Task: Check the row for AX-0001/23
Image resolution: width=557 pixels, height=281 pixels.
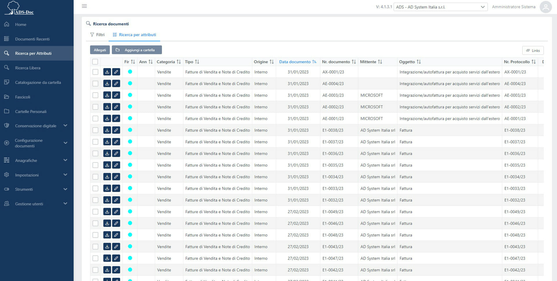Action: click(x=95, y=72)
